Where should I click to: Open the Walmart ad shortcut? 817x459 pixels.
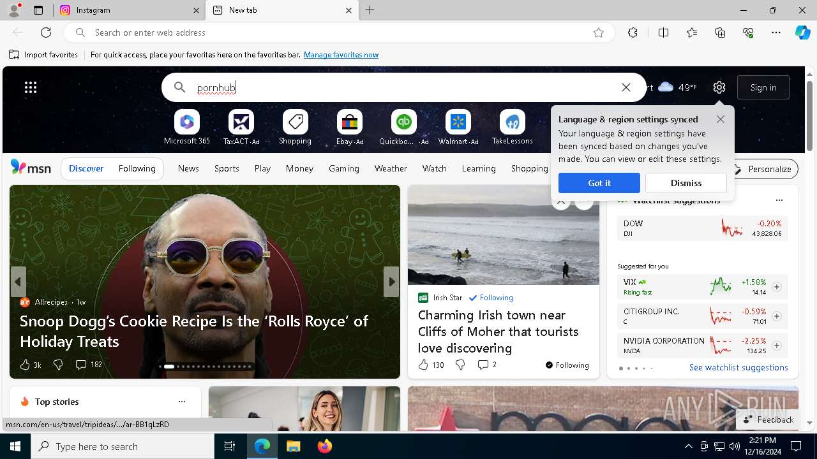pyautogui.click(x=458, y=127)
